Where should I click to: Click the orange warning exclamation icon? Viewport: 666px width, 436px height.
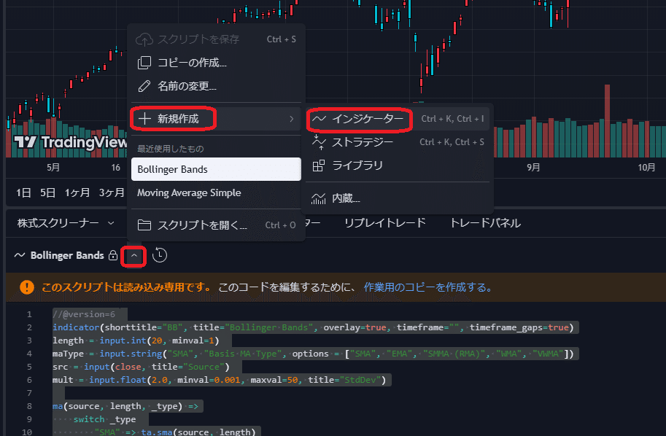[27, 287]
